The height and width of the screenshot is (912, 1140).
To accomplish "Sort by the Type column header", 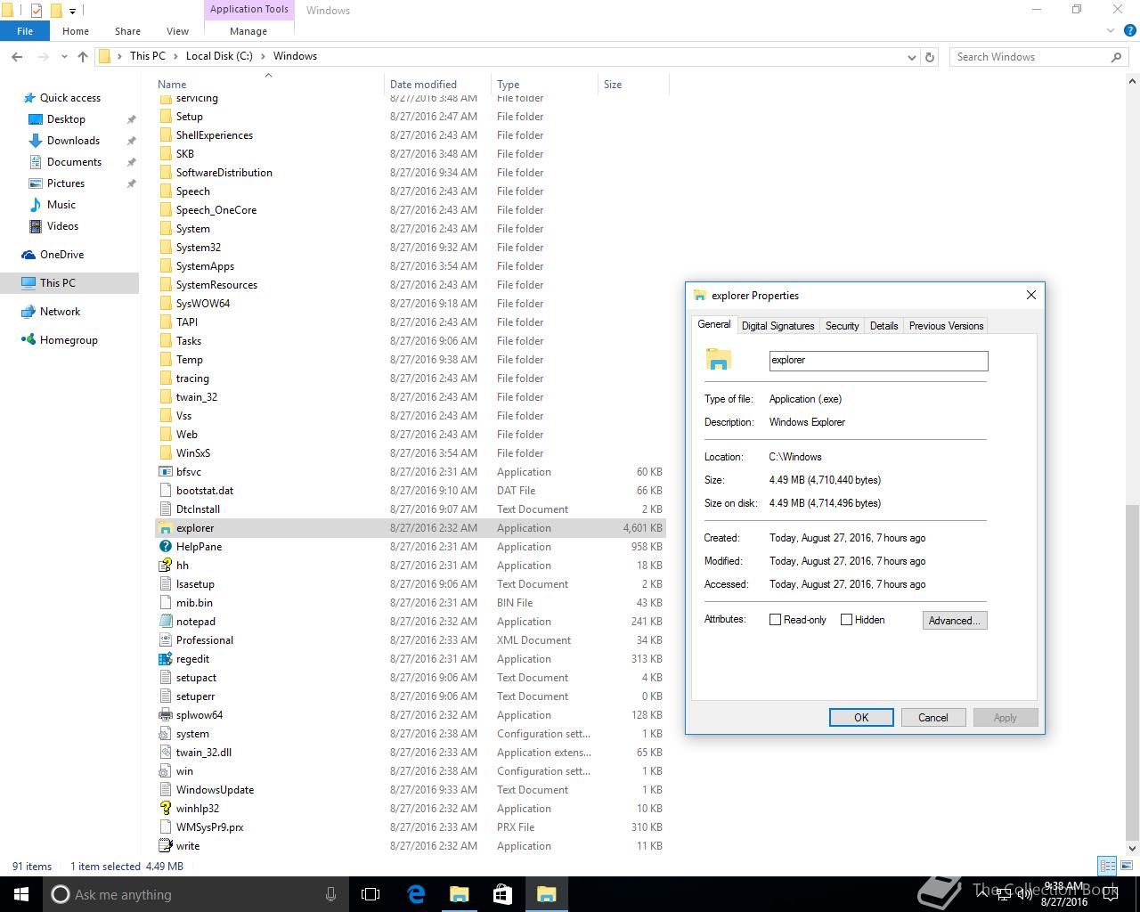I will pyautogui.click(x=544, y=85).
